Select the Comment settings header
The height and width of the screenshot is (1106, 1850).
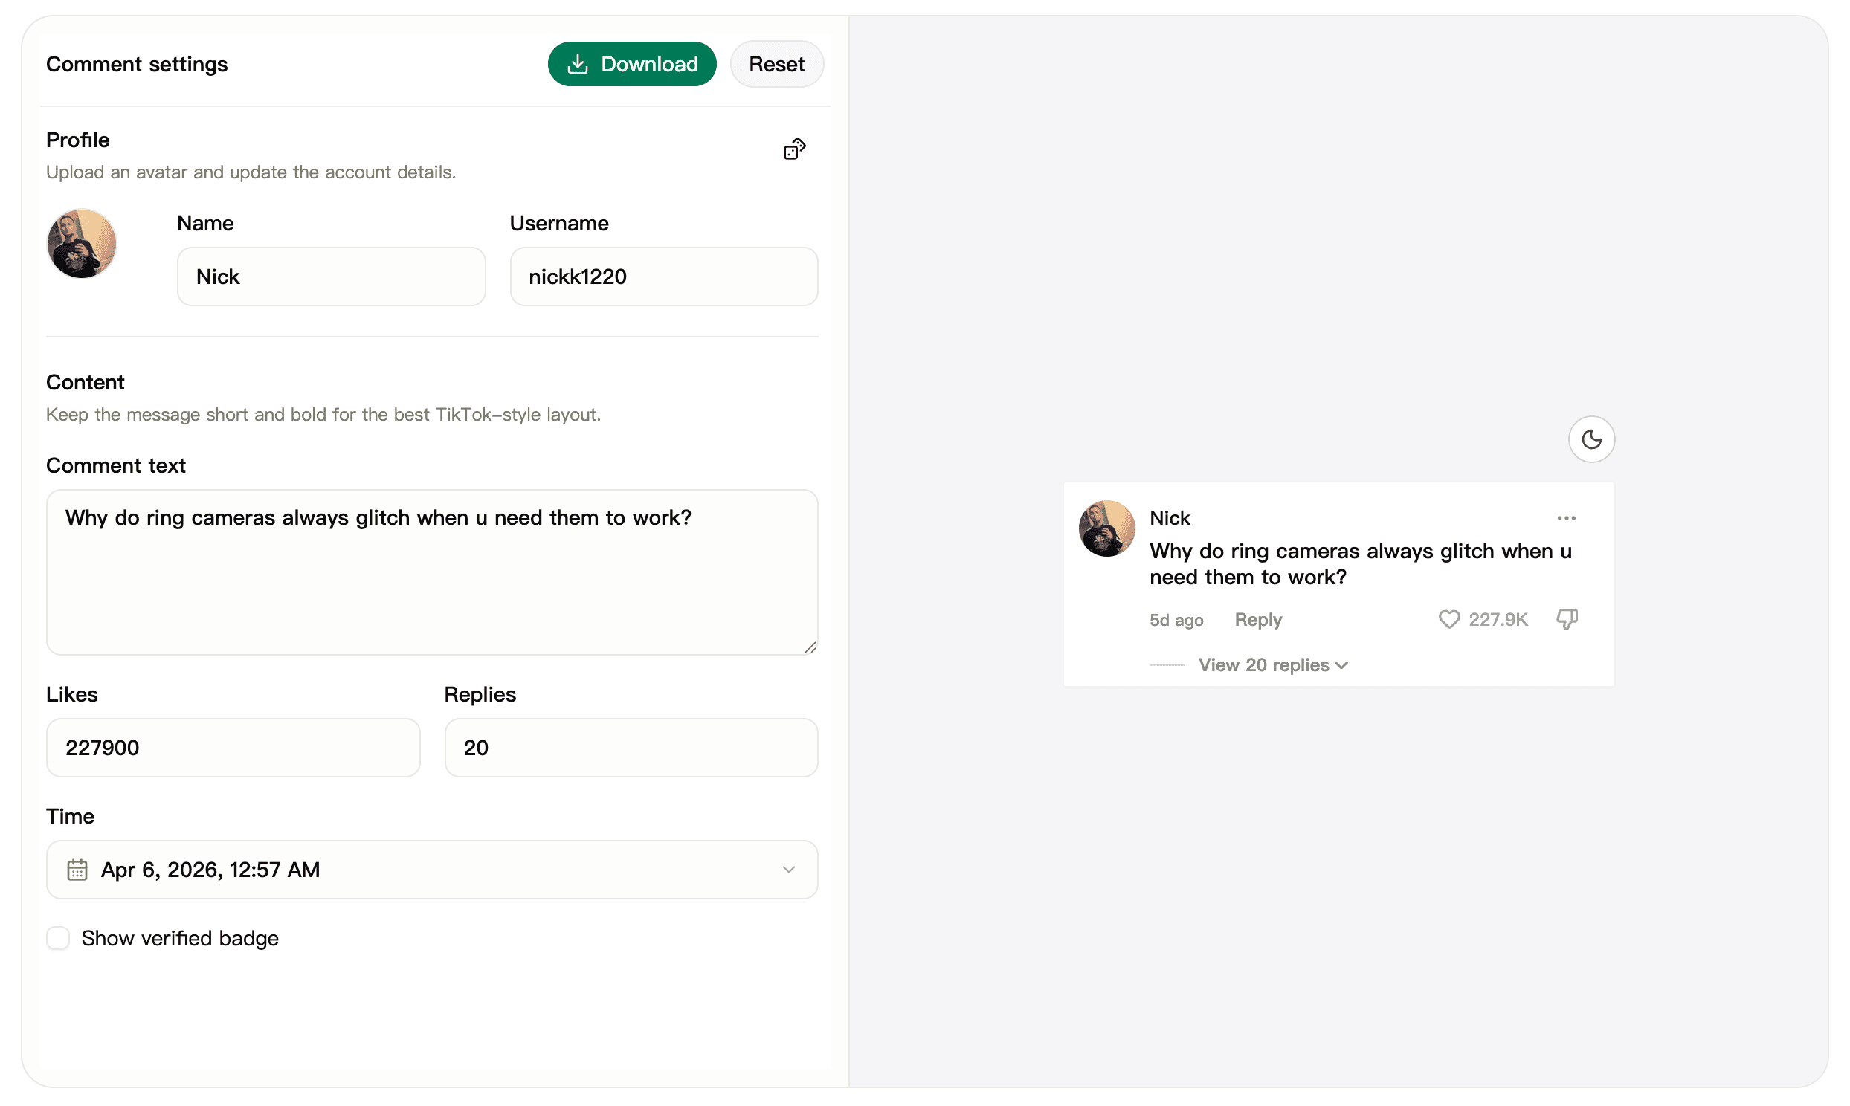(x=136, y=64)
